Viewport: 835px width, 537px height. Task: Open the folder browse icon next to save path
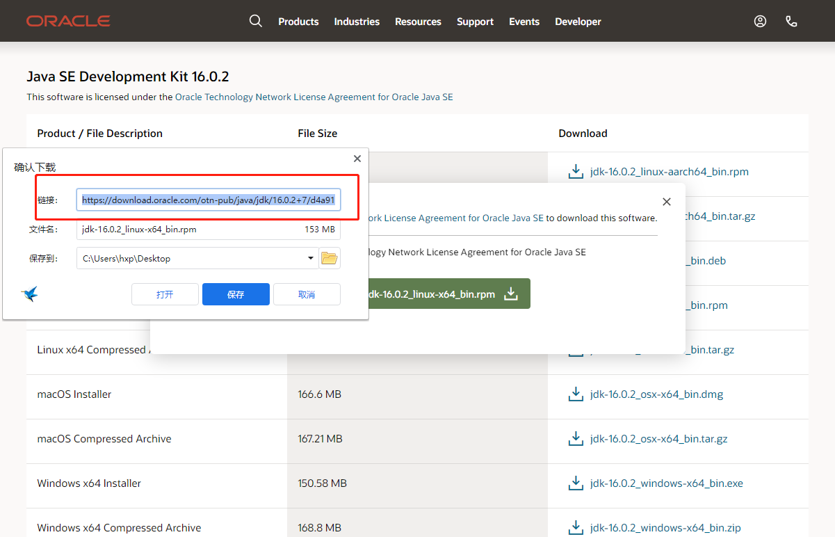tap(330, 257)
